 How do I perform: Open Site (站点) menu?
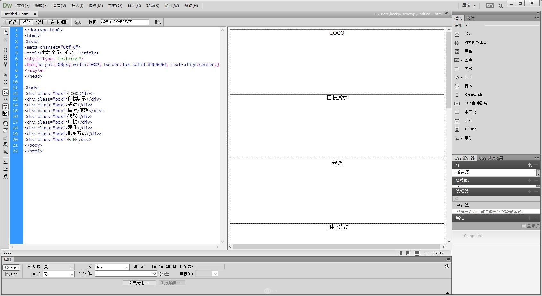[x=152, y=5]
